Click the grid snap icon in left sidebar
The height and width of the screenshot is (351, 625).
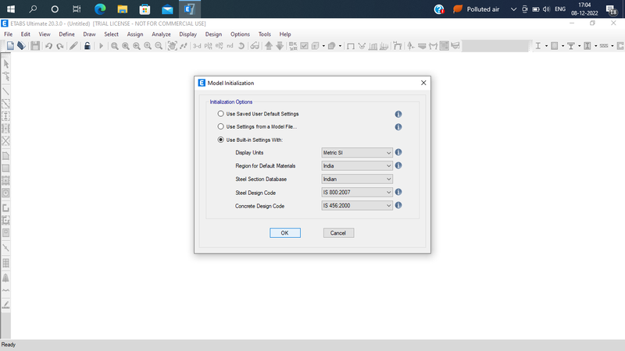(6, 263)
